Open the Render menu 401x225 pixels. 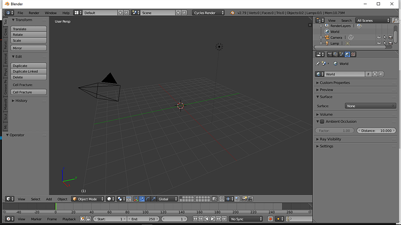coord(34,13)
